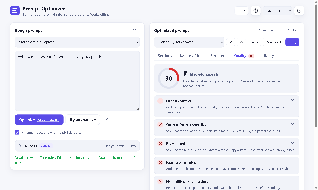Click the red X next to Useful context

coord(160,101)
